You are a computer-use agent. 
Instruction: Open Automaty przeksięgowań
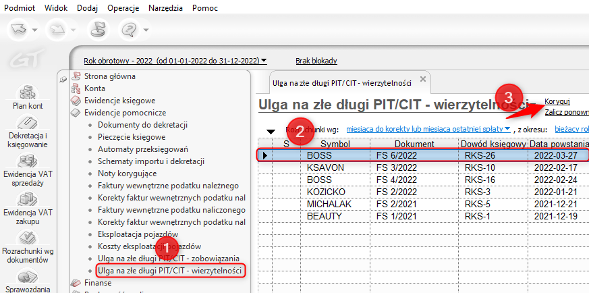coord(143,149)
